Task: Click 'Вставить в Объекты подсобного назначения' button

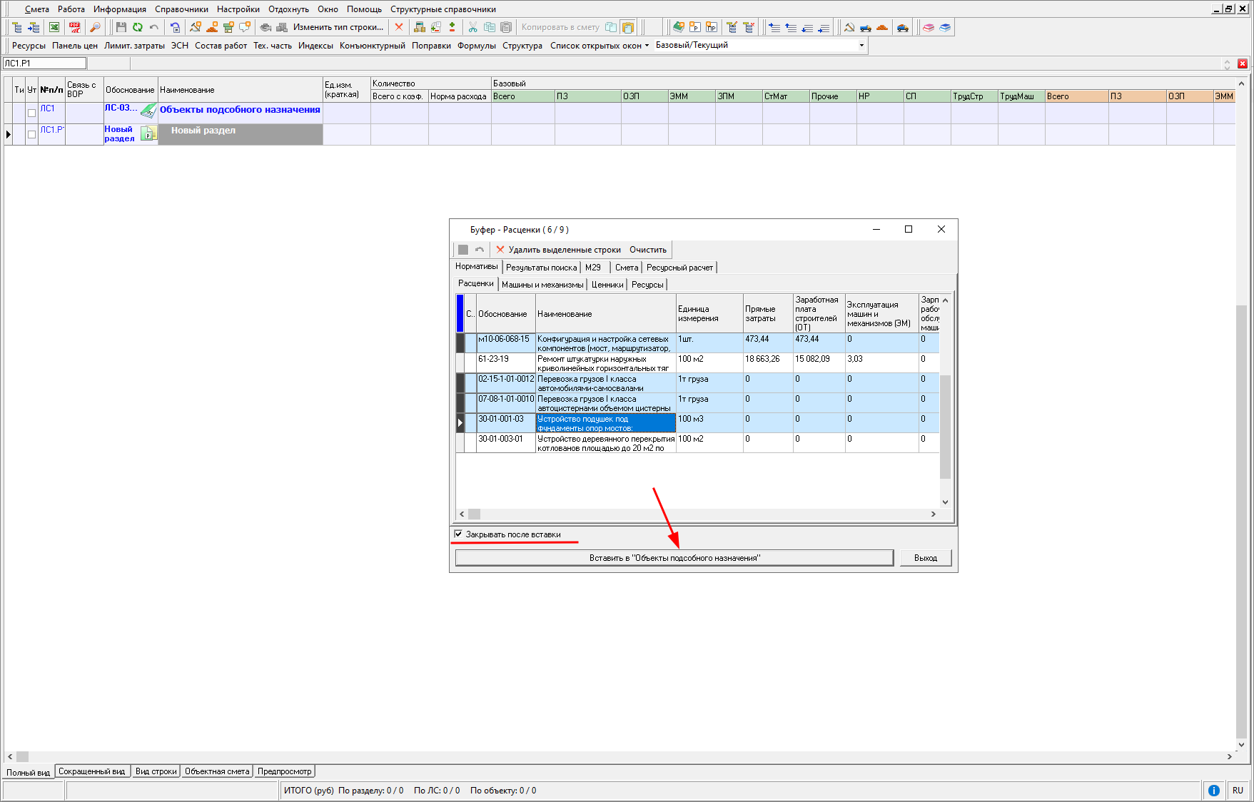Action: coord(674,558)
